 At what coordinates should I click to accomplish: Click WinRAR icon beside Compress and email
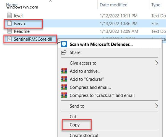(64, 87)
